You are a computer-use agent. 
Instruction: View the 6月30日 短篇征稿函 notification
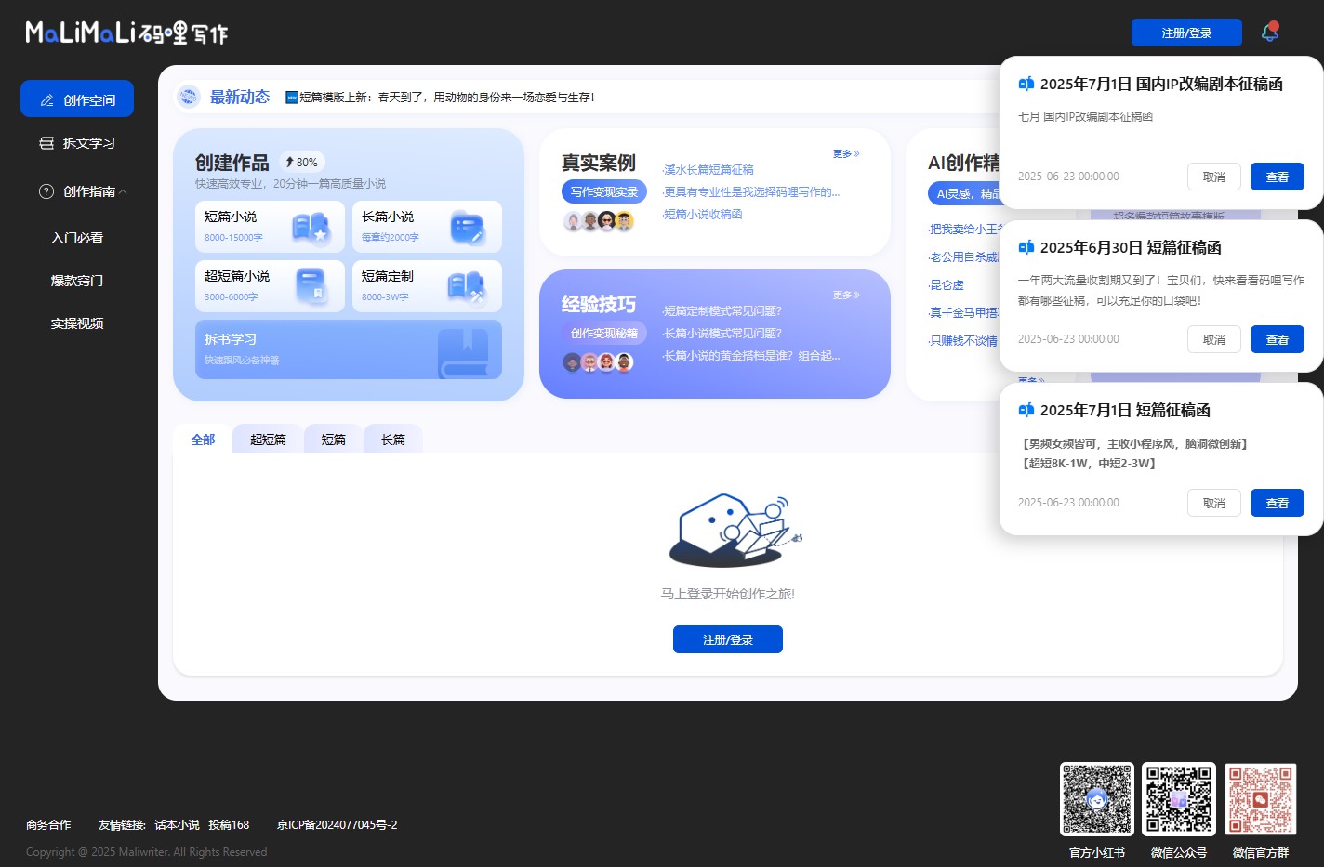(x=1278, y=339)
